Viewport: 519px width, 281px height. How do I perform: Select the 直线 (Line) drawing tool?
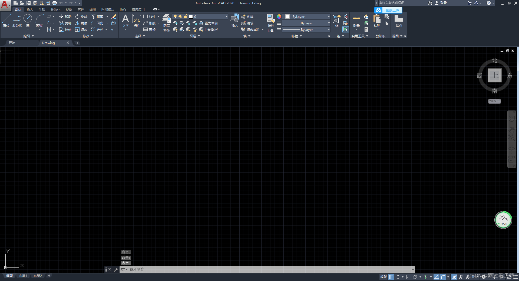tap(6, 21)
